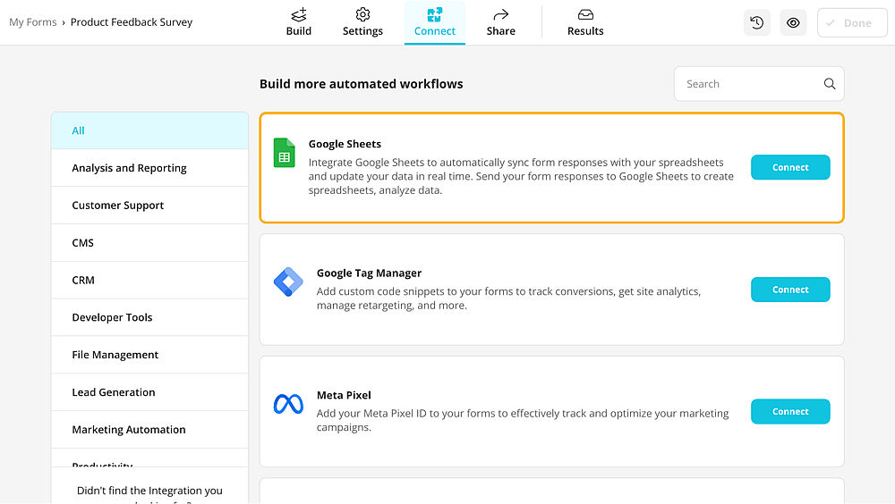This screenshot has width=895, height=504.
Task: Open the Build tab
Action: coord(299,23)
